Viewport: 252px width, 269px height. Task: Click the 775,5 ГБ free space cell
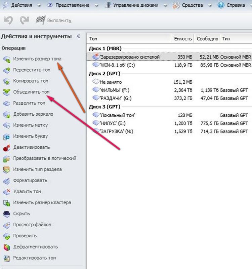pyautogui.click(x=209, y=123)
